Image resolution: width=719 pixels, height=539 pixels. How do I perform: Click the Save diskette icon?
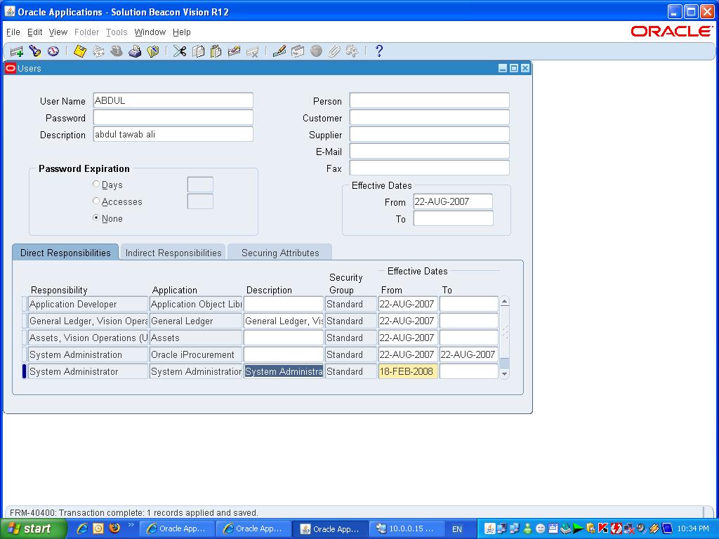click(80, 51)
